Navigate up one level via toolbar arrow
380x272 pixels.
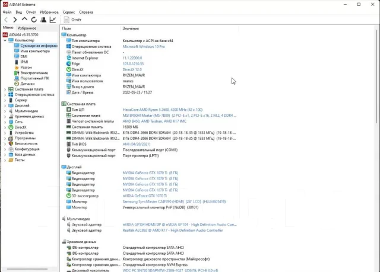coord(24,19)
